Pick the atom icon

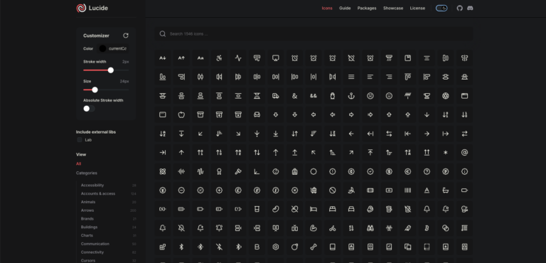click(163, 171)
